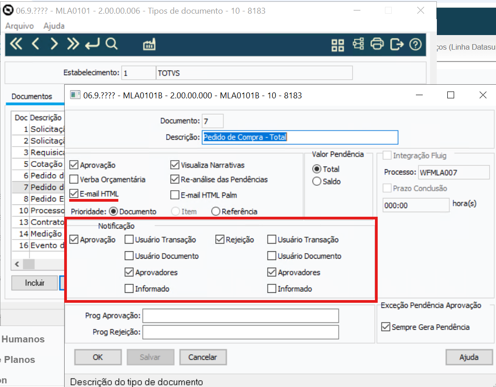Select document row 5 Cotação
Image resolution: width=496 pixels, height=387 pixels.
coord(38,164)
